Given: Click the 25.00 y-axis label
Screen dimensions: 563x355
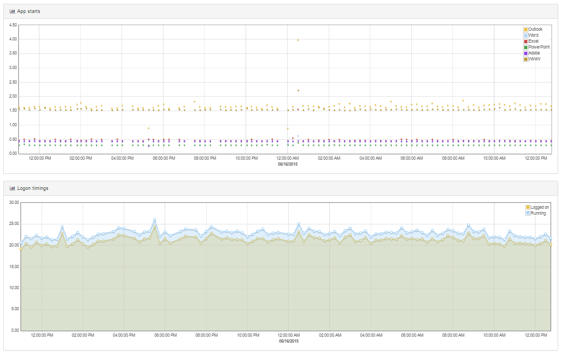Looking at the screenshot, I should click(x=15, y=223).
